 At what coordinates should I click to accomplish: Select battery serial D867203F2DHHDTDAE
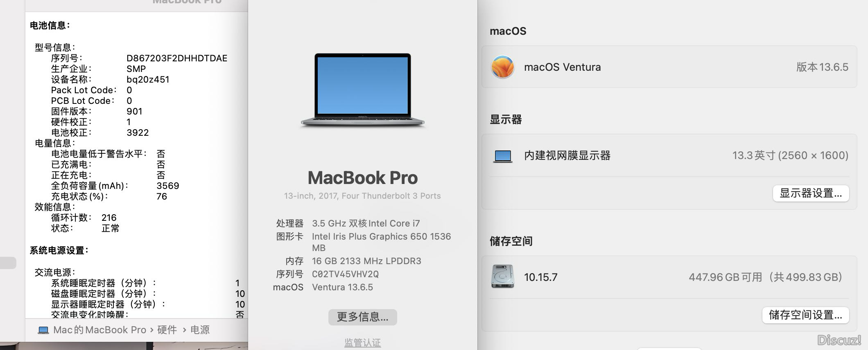pos(177,58)
